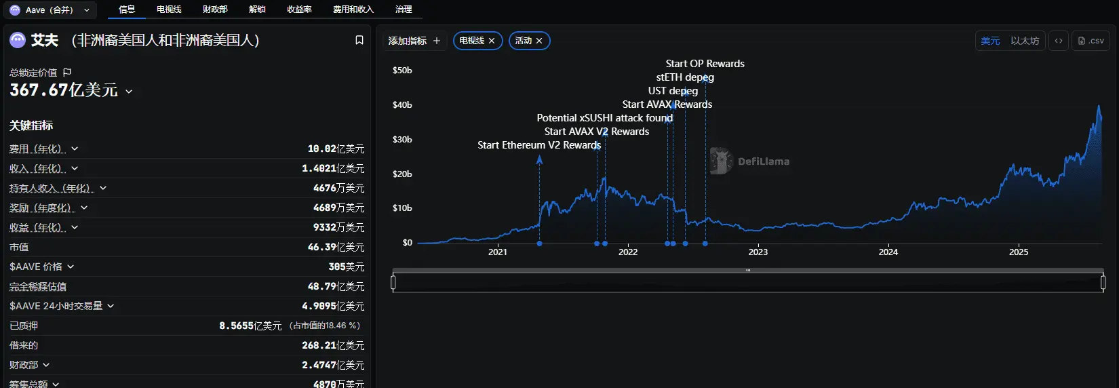This screenshot has width=1119, height=388.
Task: Expand the 持有人收入 (年化) row
Action: click(x=103, y=188)
